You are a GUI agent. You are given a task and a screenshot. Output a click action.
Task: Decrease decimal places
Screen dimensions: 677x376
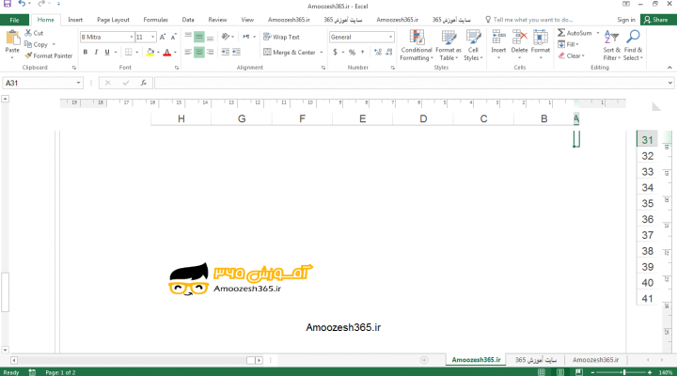tap(388, 53)
